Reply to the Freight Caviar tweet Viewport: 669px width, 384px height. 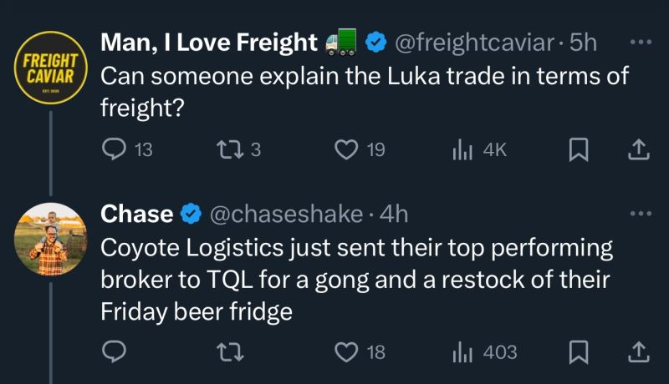point(114,150)
